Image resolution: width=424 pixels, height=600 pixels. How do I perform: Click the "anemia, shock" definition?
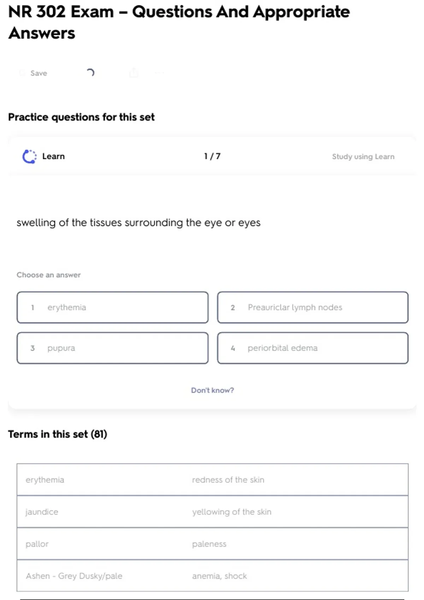219,576
